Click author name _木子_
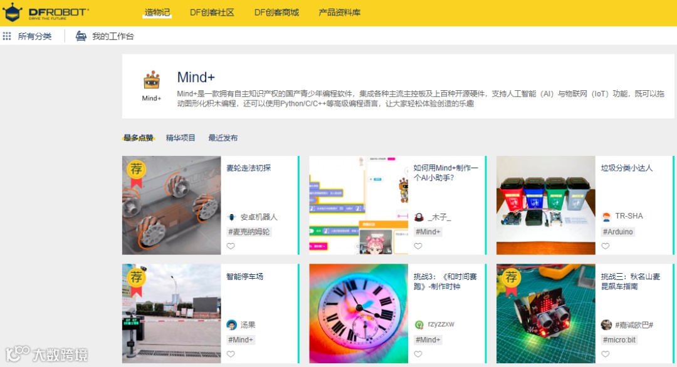The height and width of the screenshot is (367, 677). coord(439,217)
